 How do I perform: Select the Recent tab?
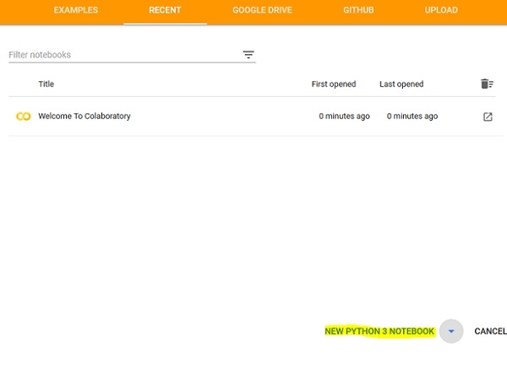pyautogui.click(x=165, y=11)
